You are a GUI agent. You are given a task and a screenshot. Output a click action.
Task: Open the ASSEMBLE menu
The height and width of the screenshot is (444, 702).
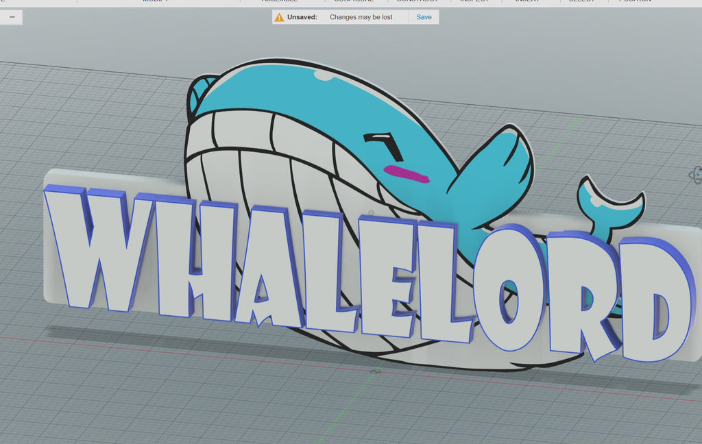coord(279,2)
